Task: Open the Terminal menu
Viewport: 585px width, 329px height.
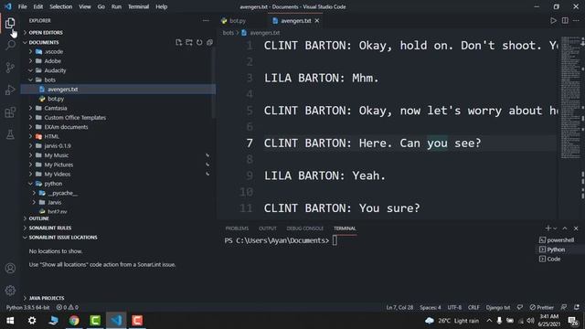Action: click(138, 6)
